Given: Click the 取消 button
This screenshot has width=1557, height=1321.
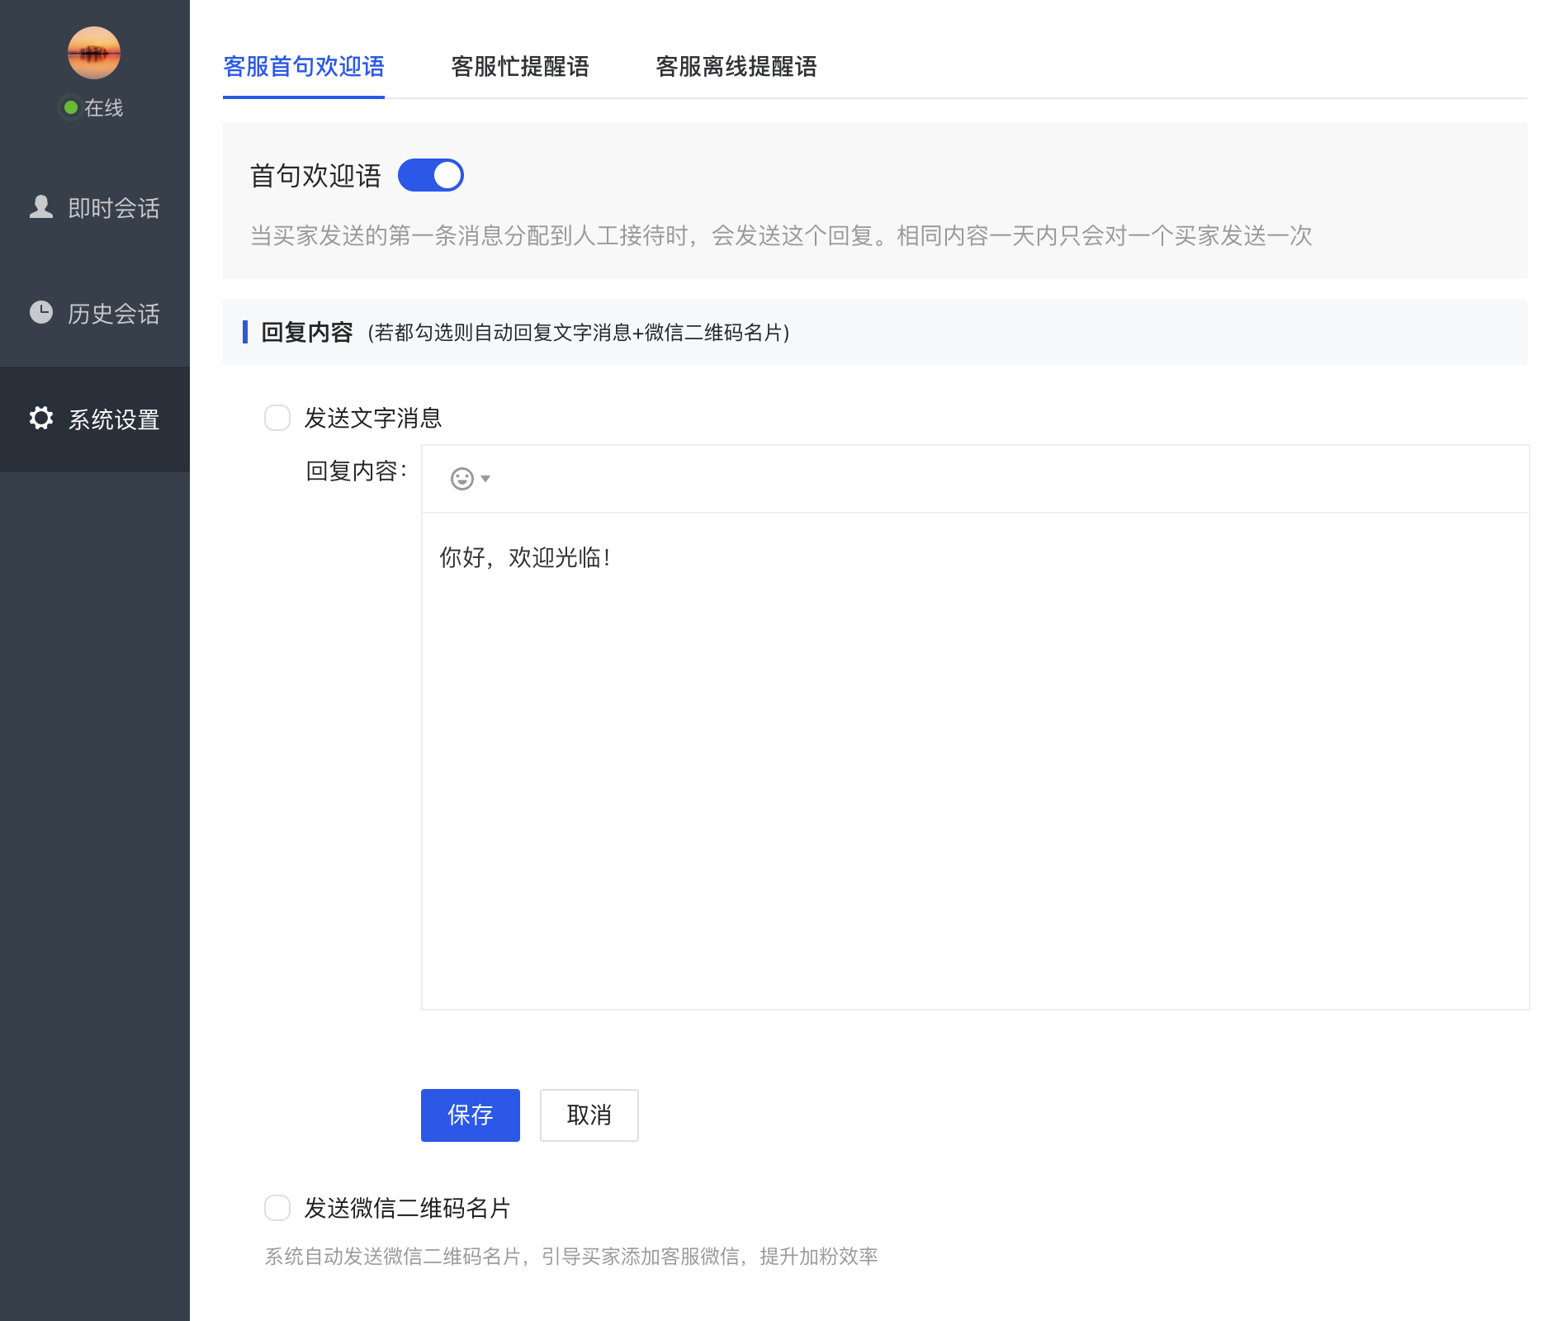Looking at the screenshot, I should click(x=589, y=1115).
